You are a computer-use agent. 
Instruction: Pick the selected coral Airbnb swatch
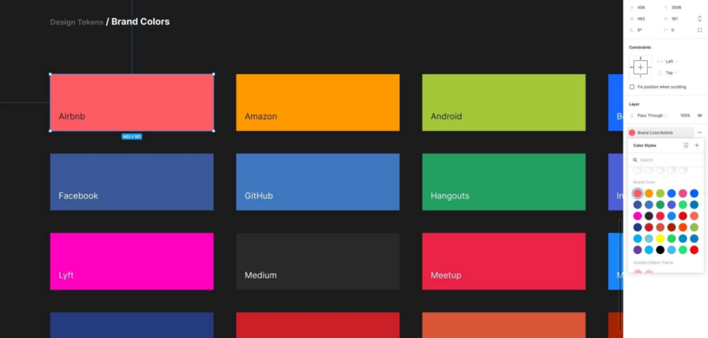tap(638, 193)
